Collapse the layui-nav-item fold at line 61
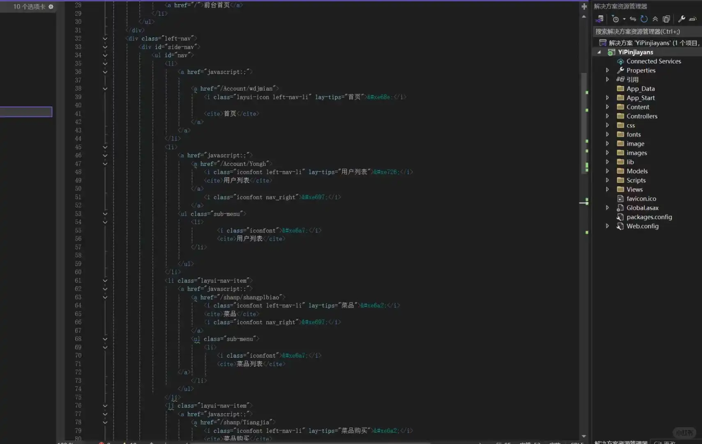This screenshot has height=444, width=702. [105, 281]
